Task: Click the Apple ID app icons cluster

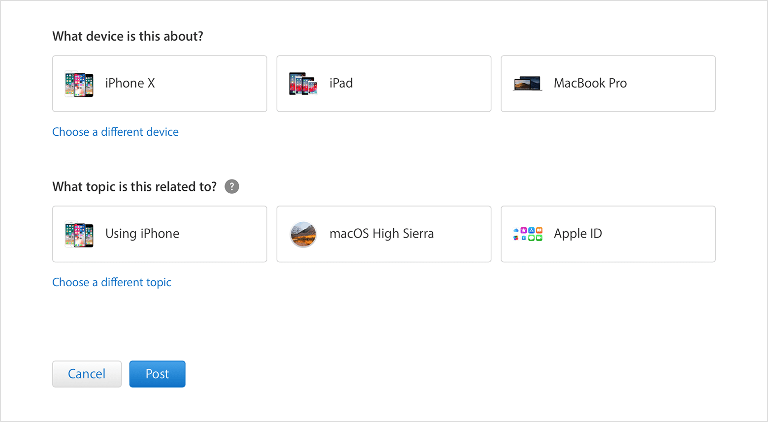Action: pyautogui.click(x=527, y=234)
